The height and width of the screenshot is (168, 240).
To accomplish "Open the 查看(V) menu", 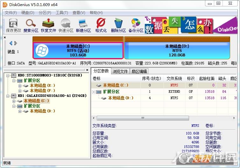I will coord(79,13).
